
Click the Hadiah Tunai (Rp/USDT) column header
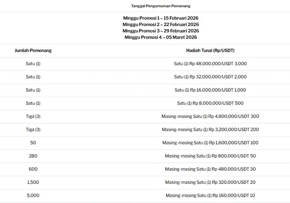point(210,50)
